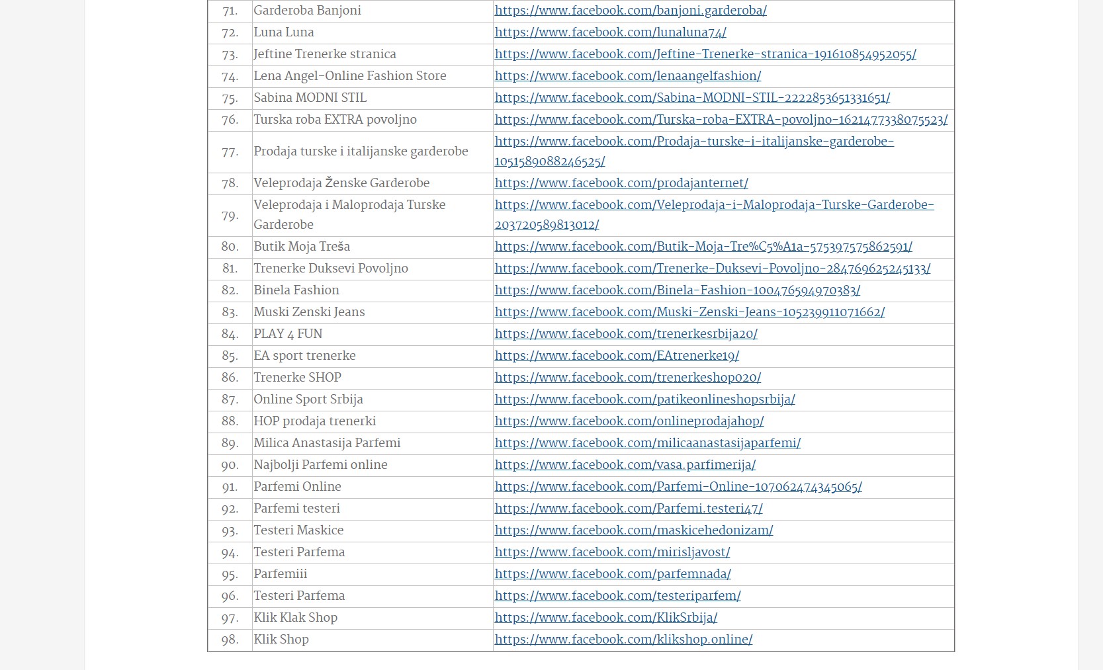The width and height of the screenshot is (1103, 670).
Task: Click the Jeftine Trenerke stranica URL
Action: 705,55
